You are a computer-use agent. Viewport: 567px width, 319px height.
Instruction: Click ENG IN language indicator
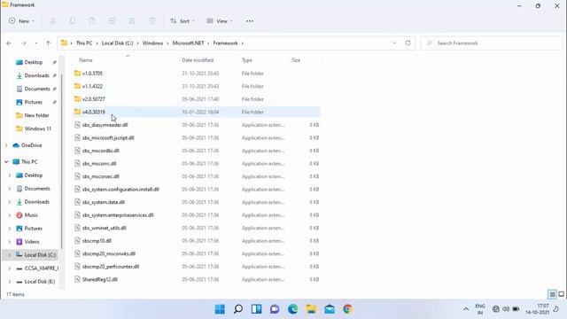480,309
